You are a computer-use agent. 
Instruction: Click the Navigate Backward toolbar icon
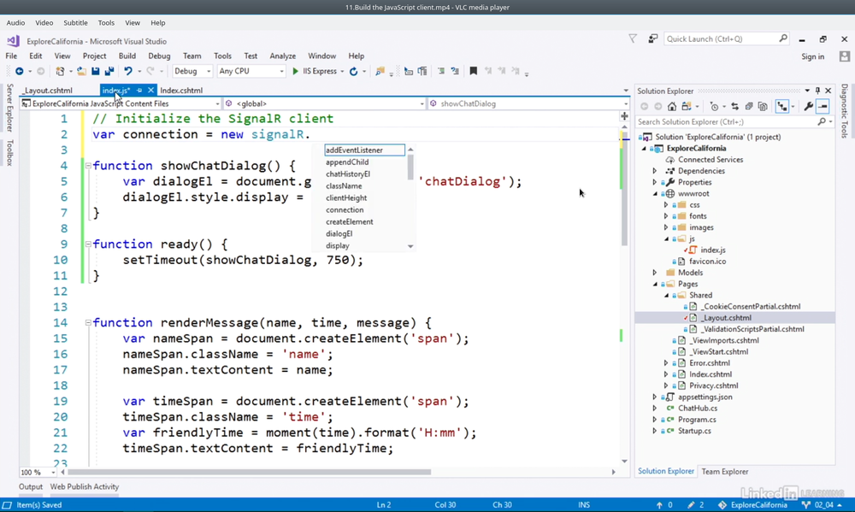pyautogui.click(x=19, y=72)
